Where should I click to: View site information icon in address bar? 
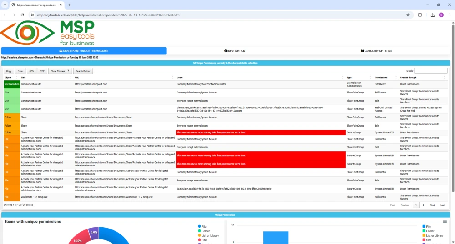coord(32,15)
